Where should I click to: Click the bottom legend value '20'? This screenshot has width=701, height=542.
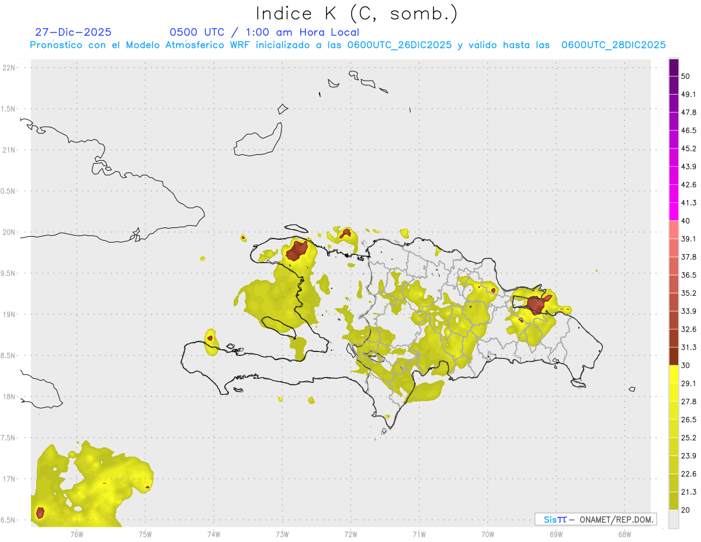point(686,510)
